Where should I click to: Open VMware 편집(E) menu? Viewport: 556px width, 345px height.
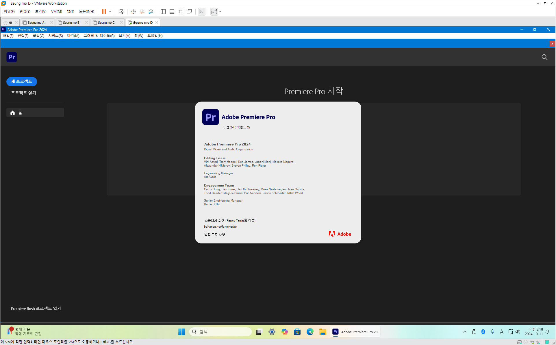click(25, 12)
